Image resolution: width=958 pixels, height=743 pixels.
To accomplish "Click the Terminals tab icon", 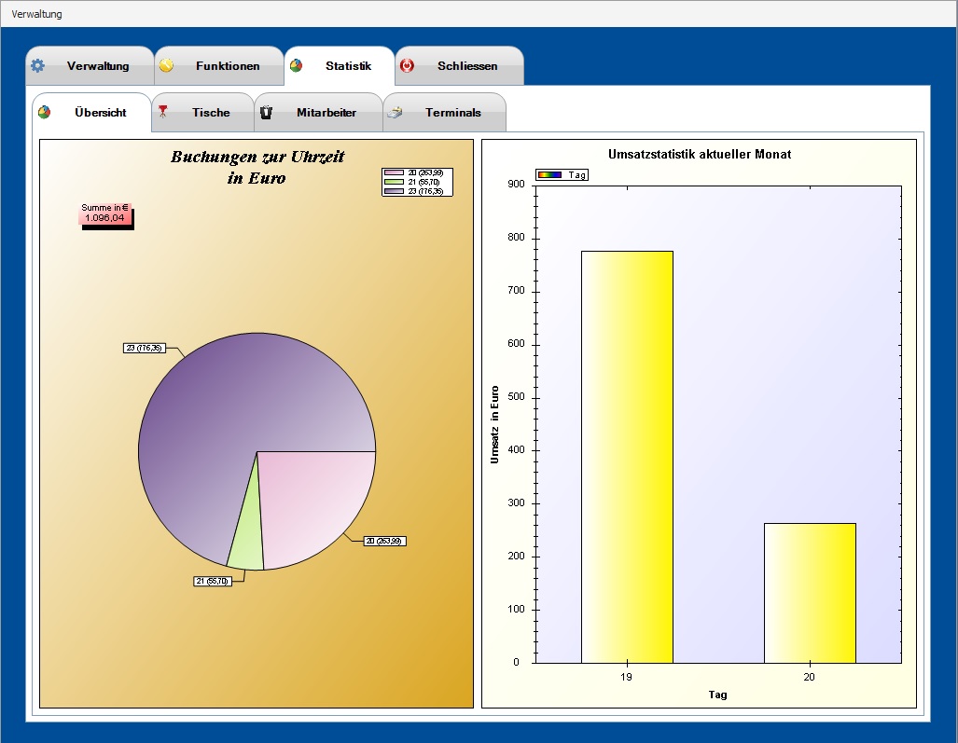I will 396,113.
